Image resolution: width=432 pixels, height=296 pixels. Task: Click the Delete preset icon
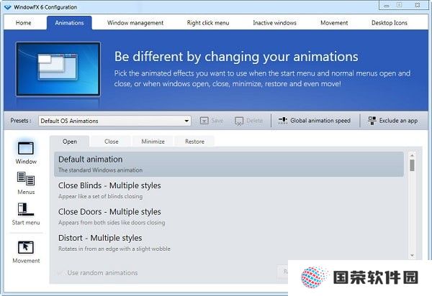(x=239, y=121)
